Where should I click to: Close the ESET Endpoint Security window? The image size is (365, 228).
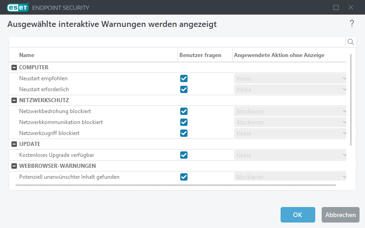351,7
